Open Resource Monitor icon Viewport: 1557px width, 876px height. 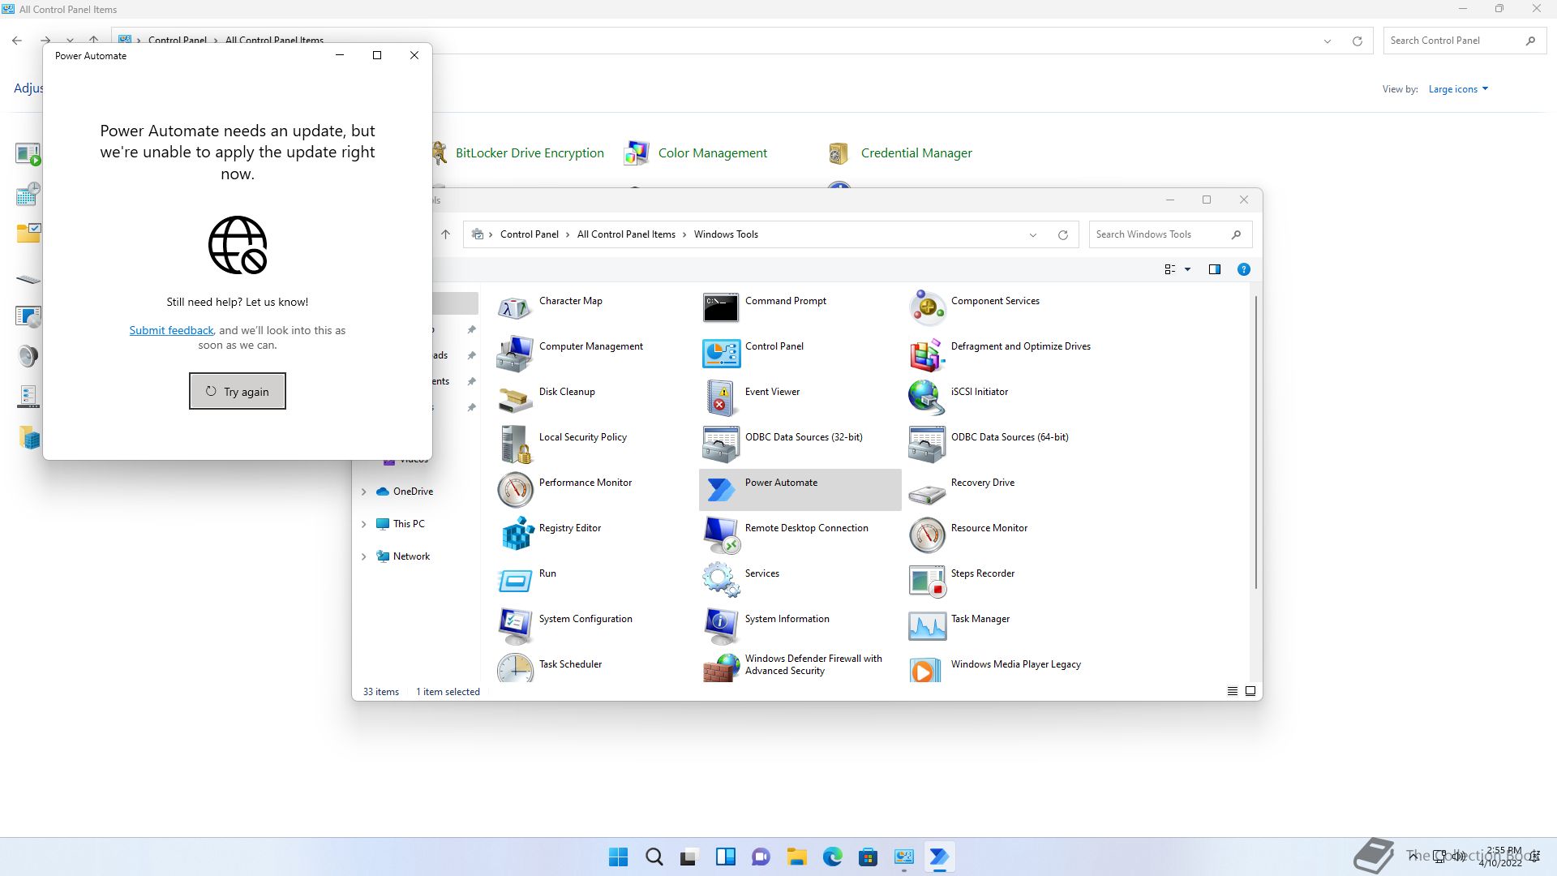click(x=927, y=535)
